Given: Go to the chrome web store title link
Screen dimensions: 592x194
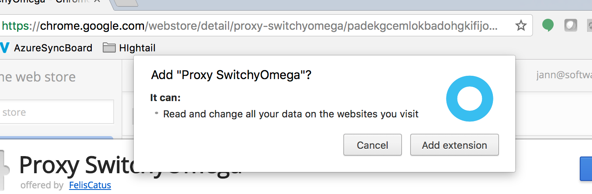Looking at the screenshot, I should tap(38, 77).
